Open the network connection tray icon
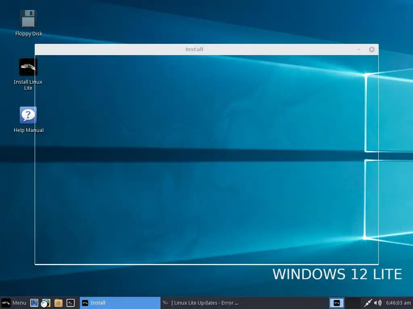Image resolution: width=413 pixels, height=309 pixels. point(368,303)
